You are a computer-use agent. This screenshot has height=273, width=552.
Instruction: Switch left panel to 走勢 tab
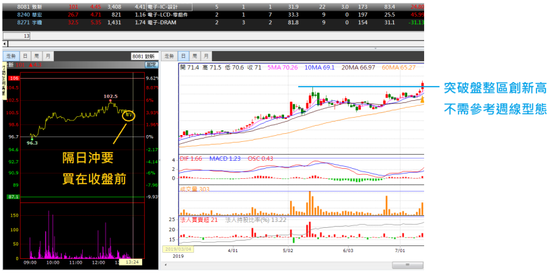click(10, 56)
